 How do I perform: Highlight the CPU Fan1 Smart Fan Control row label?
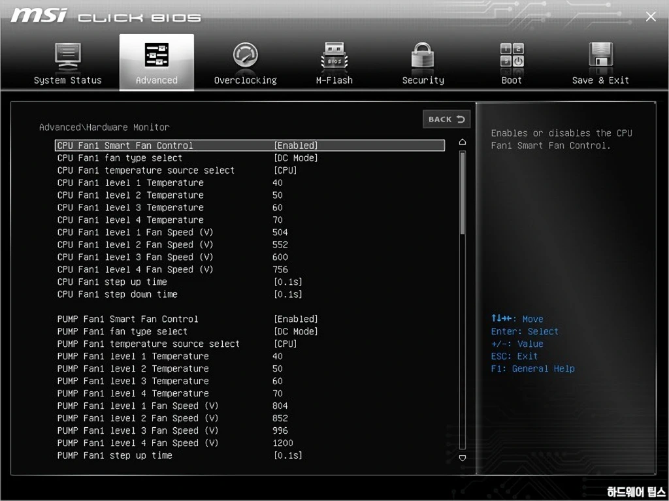125,146
